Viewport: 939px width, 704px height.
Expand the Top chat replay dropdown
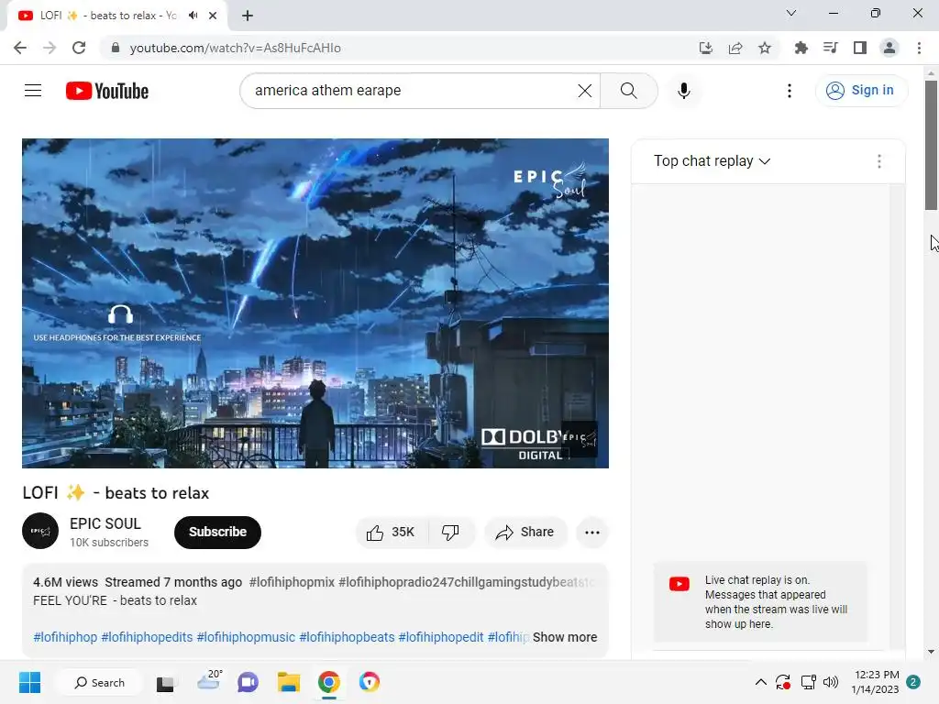click(712, 161)
